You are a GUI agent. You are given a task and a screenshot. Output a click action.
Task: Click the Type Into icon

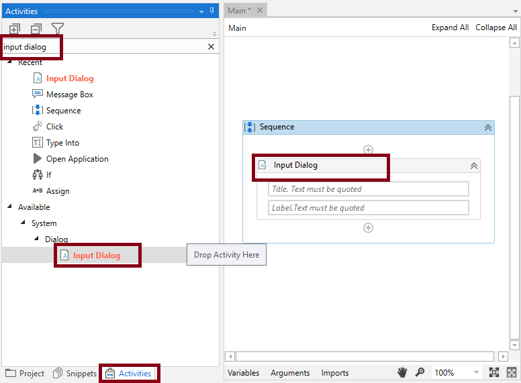coord(37,142)
